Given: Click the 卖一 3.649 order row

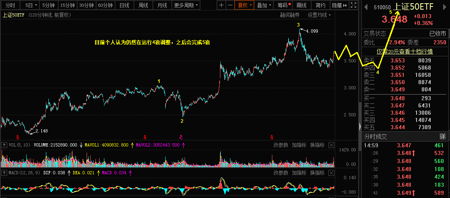Looking at the screenshot, I should pyautogui.click(x=405, y=89).
